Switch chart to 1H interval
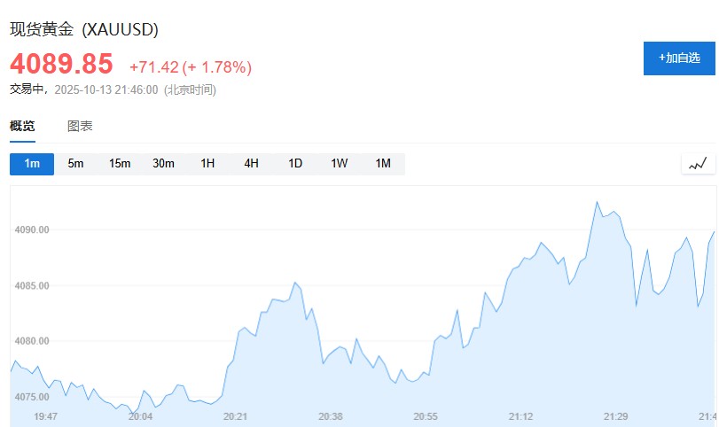The height and width of the screenshot is (427, 719). point(207,163)
